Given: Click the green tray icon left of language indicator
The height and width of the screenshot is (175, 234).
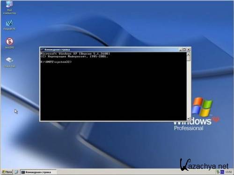Looking at the screenshot, I should point(218,172).
